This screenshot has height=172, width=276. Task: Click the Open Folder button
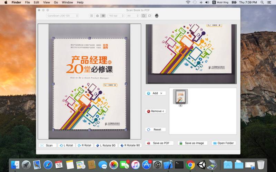coord(224,143)
